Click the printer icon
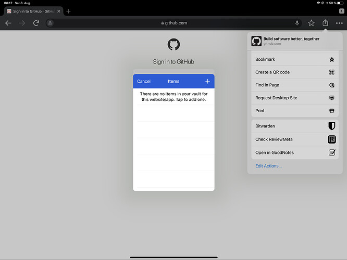Screen dimensions: 347x260 point(332,111)
